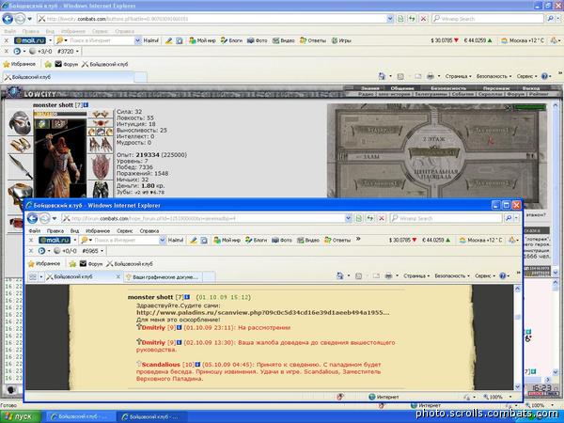Expand Безопасность menu in front window
The height and width of the screenshot is (423, 564).
click(452, 275)
